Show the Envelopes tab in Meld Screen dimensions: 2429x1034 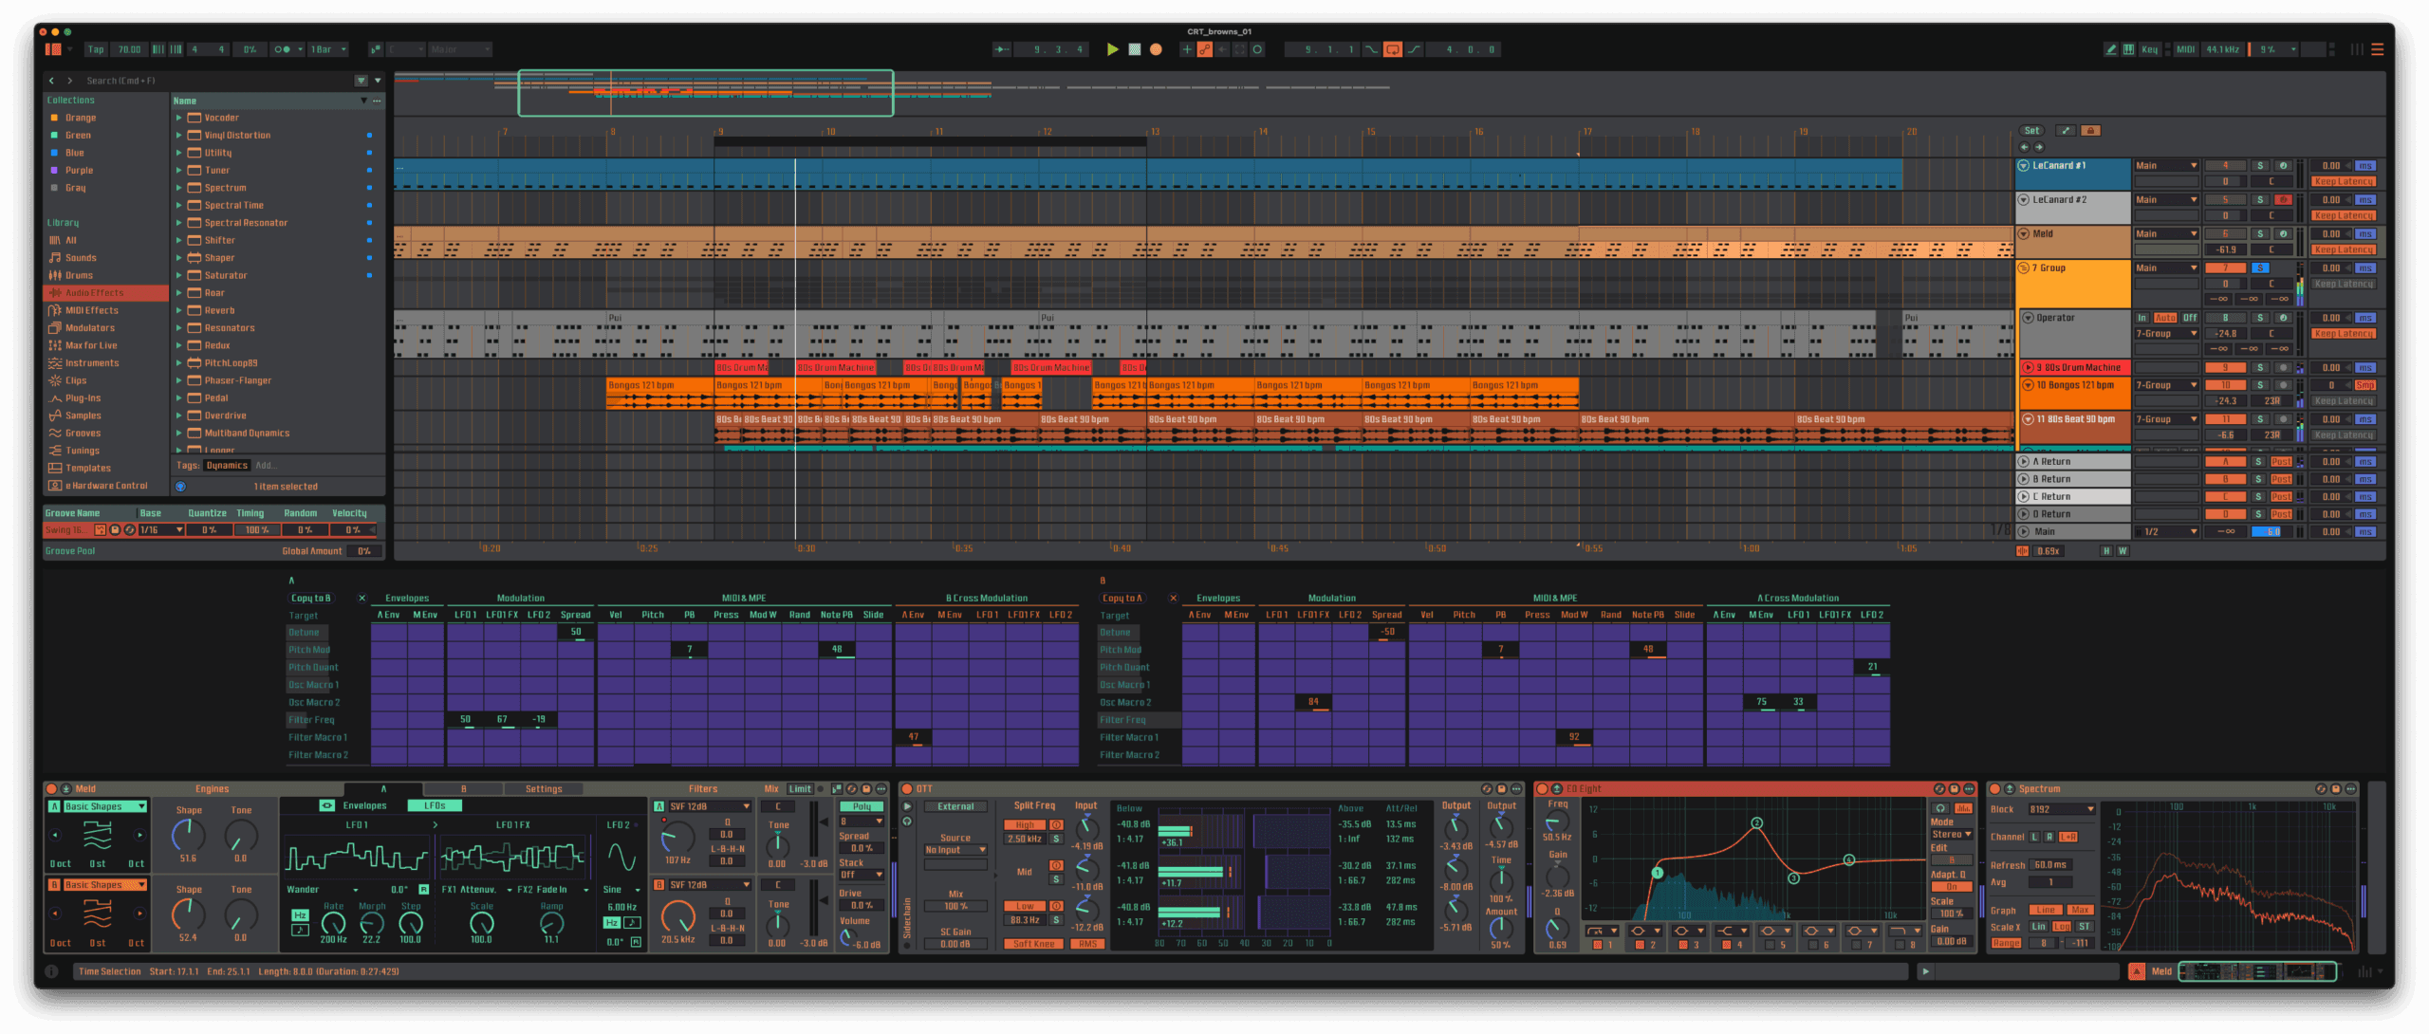(x=365, y=806)
